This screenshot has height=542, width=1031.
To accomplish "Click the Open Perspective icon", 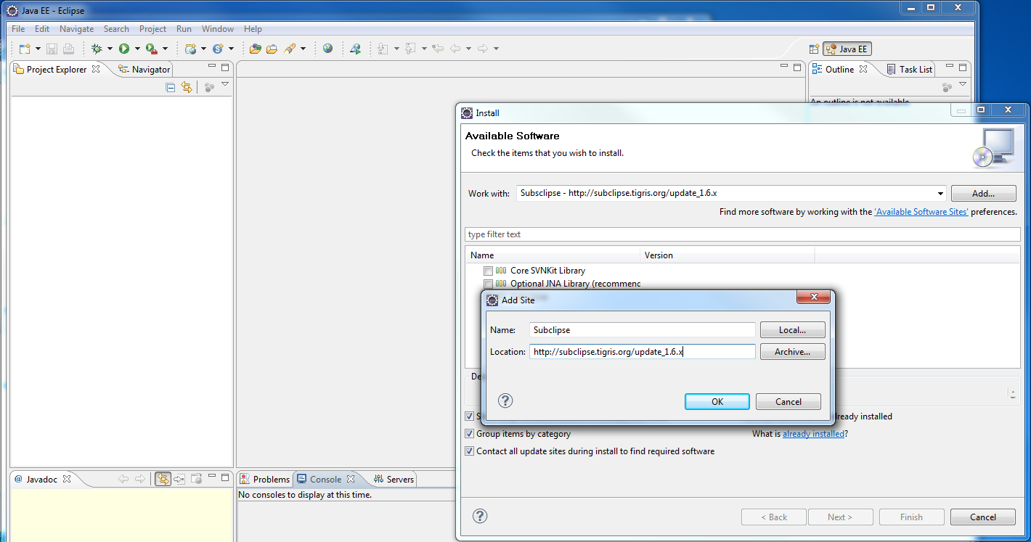I will coord(815,49).
